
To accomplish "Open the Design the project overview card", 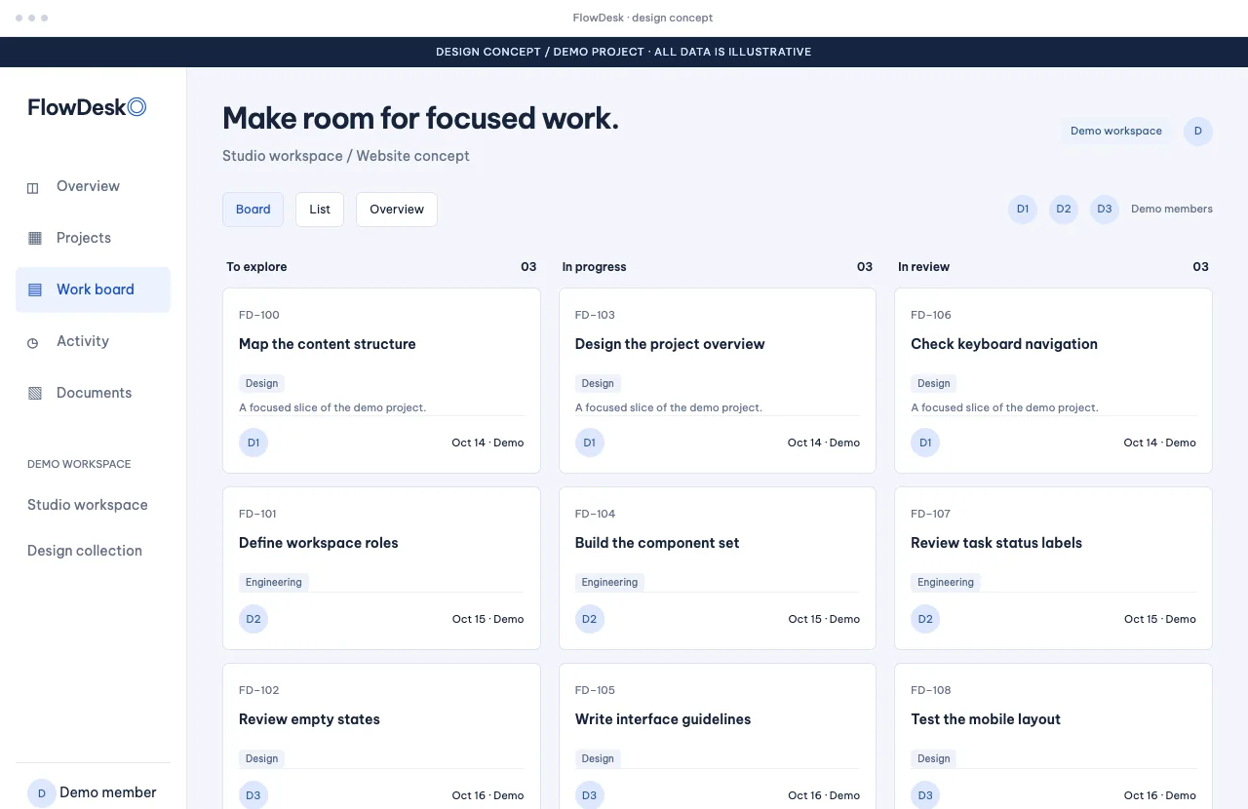I will 718,380.
